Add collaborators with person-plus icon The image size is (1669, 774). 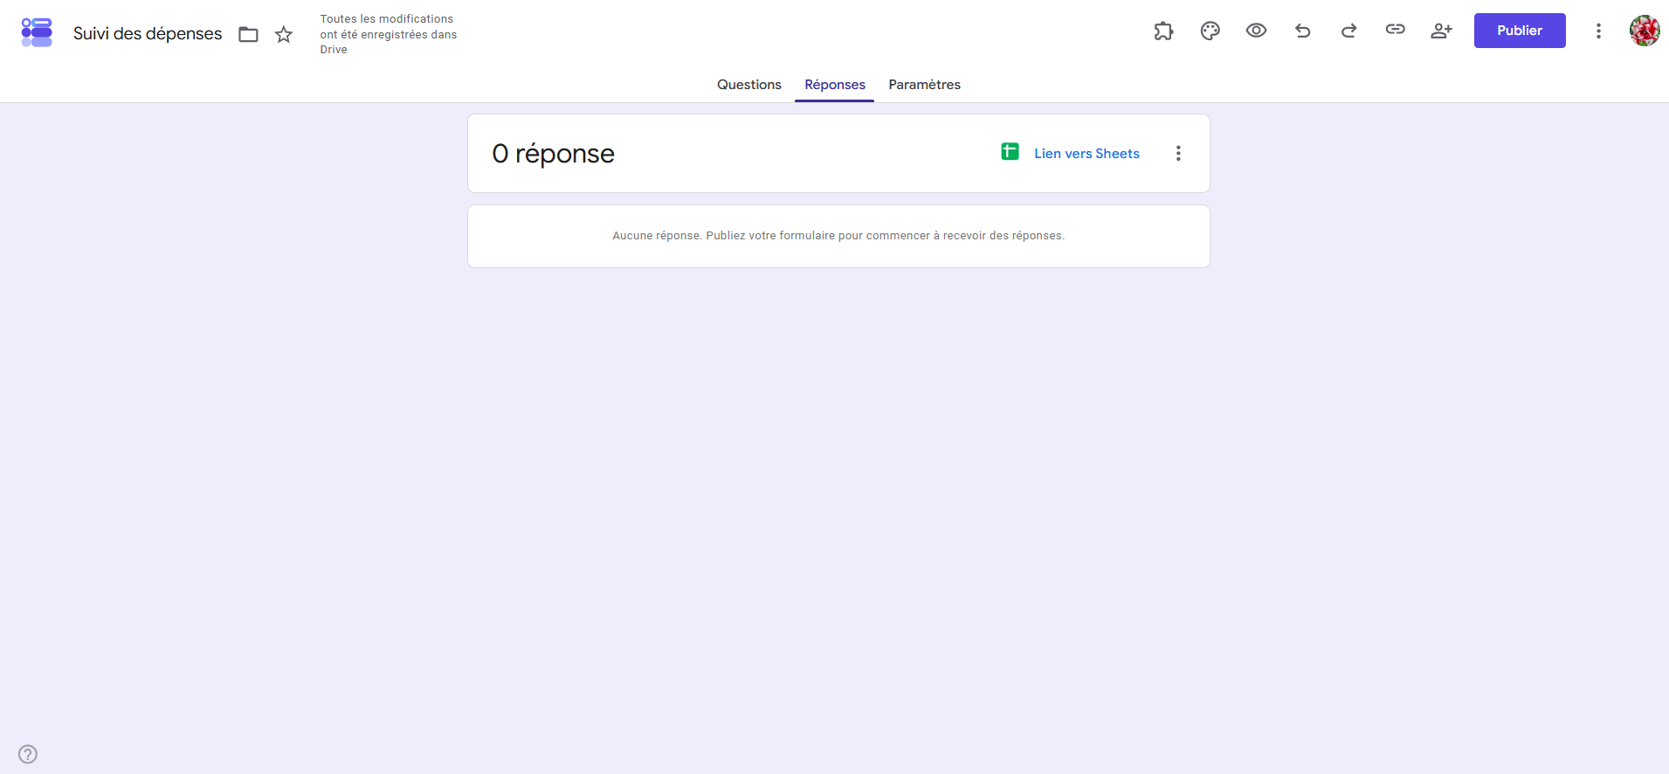[x=1441, y=31]
